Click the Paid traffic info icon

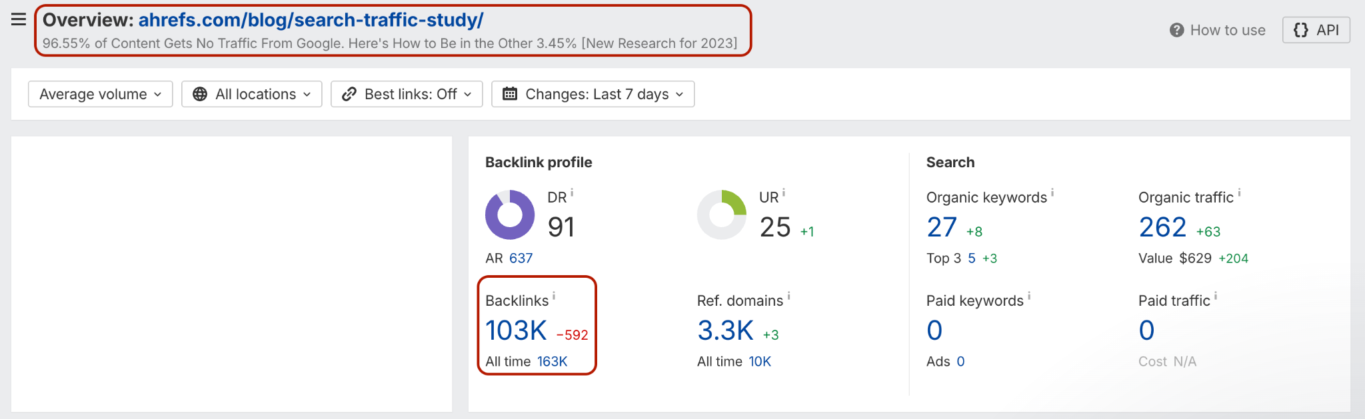pyautogui.click(x=1216, y=296)
